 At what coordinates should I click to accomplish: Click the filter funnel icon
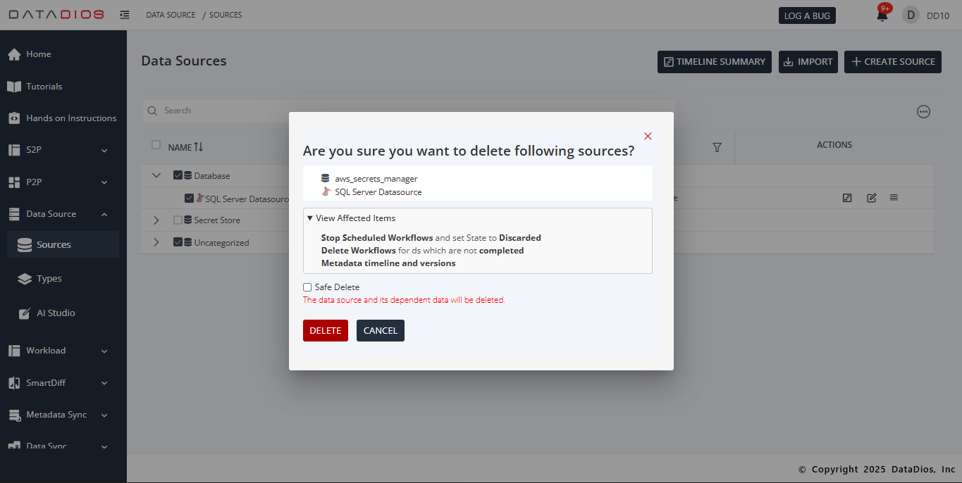pyautogui.click(x=717, y=147)
